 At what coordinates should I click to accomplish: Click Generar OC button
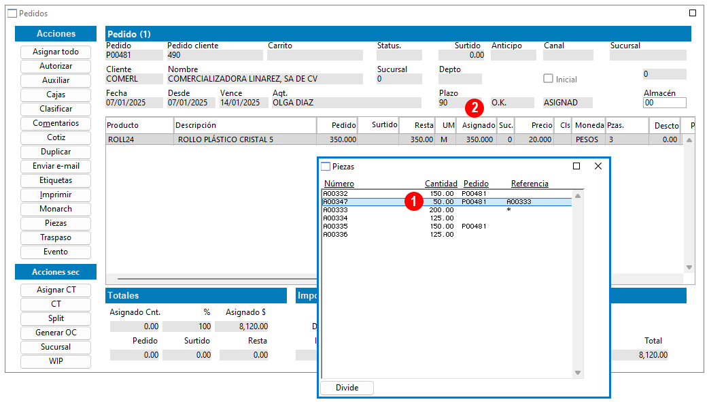tap(56, 333)
